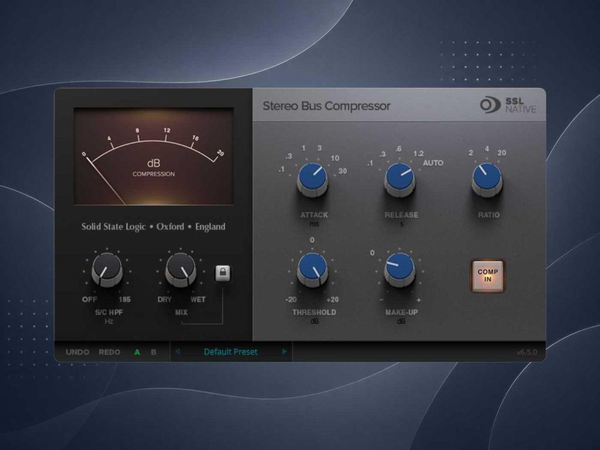Click the UNDO button
This screenshot has height=450, width=600.
pyautogui.click(x=77, y=352)
